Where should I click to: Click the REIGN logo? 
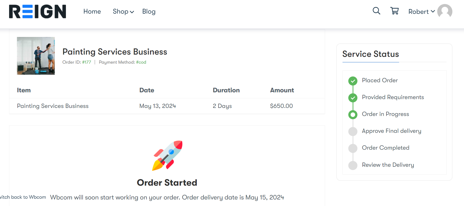click(38, 12)
